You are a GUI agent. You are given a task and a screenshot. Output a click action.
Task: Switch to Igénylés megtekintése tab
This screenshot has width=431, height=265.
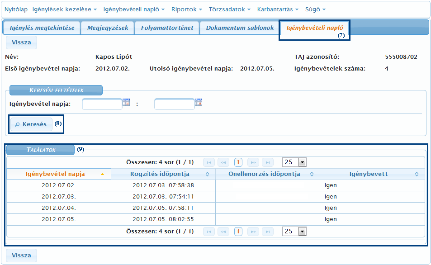pyautogui.click(x=42, y=28)
